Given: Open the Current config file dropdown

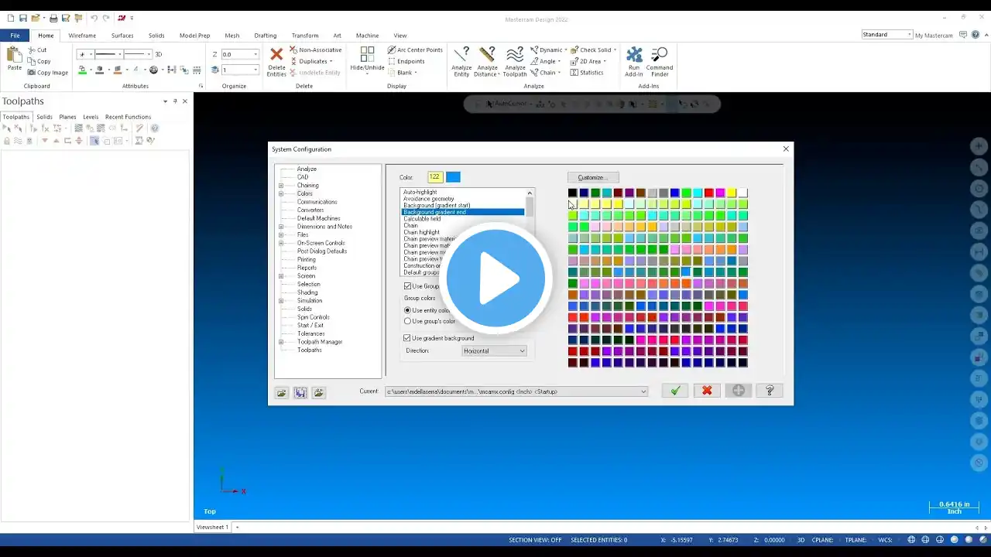Looking at the screenshot, I should coord(516,391).
